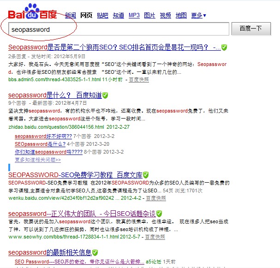280x268 pixels.
Task: Open 百度快照 for the bbs.admin5.com result
Action: pyautogui.click(x=139, y=80)
